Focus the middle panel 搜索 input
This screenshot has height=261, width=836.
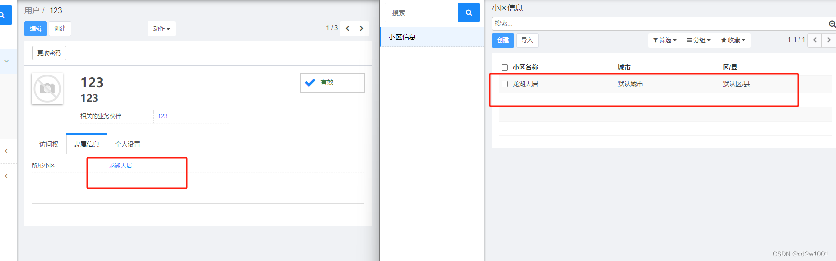(422, 13)
